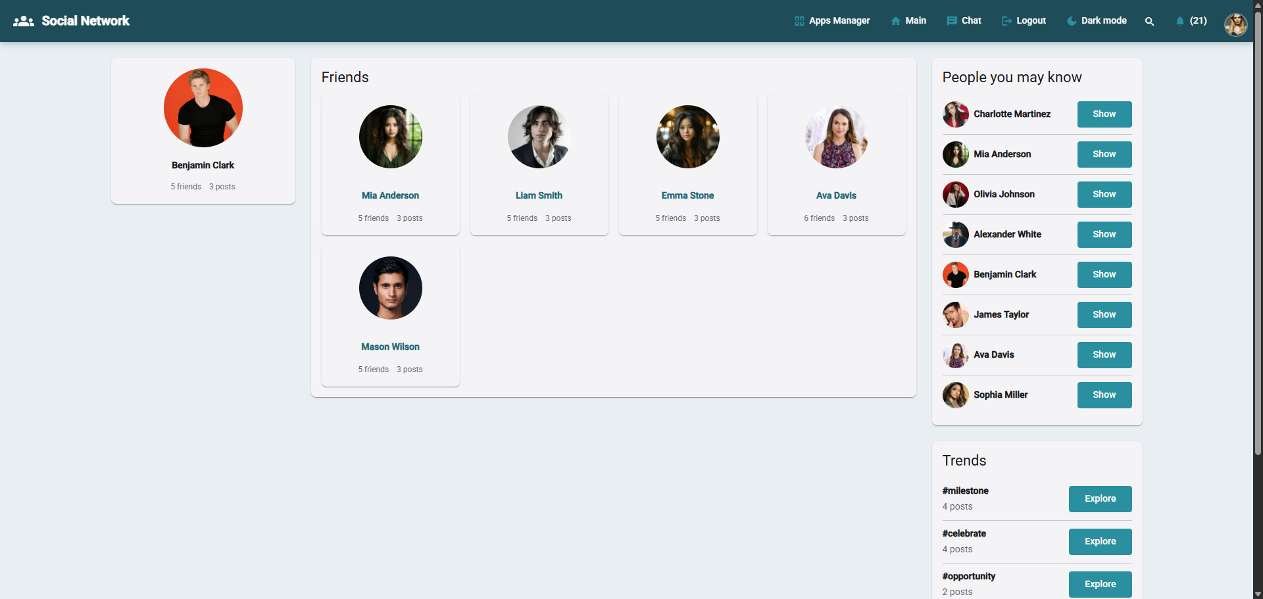Open Apps Manager menu item
Image resolution: width=1263 pixels, height=599 pixels.
(x=832, y=21)
